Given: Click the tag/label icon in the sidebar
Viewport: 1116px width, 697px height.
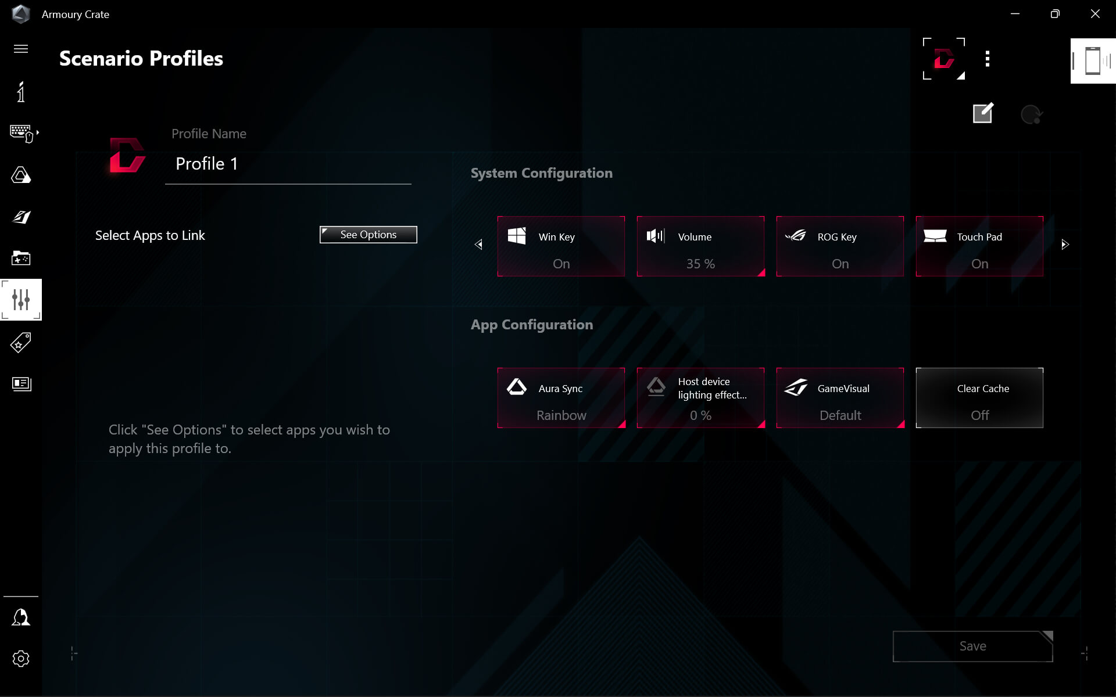Looking at the screenshot, I should (21, 340).
